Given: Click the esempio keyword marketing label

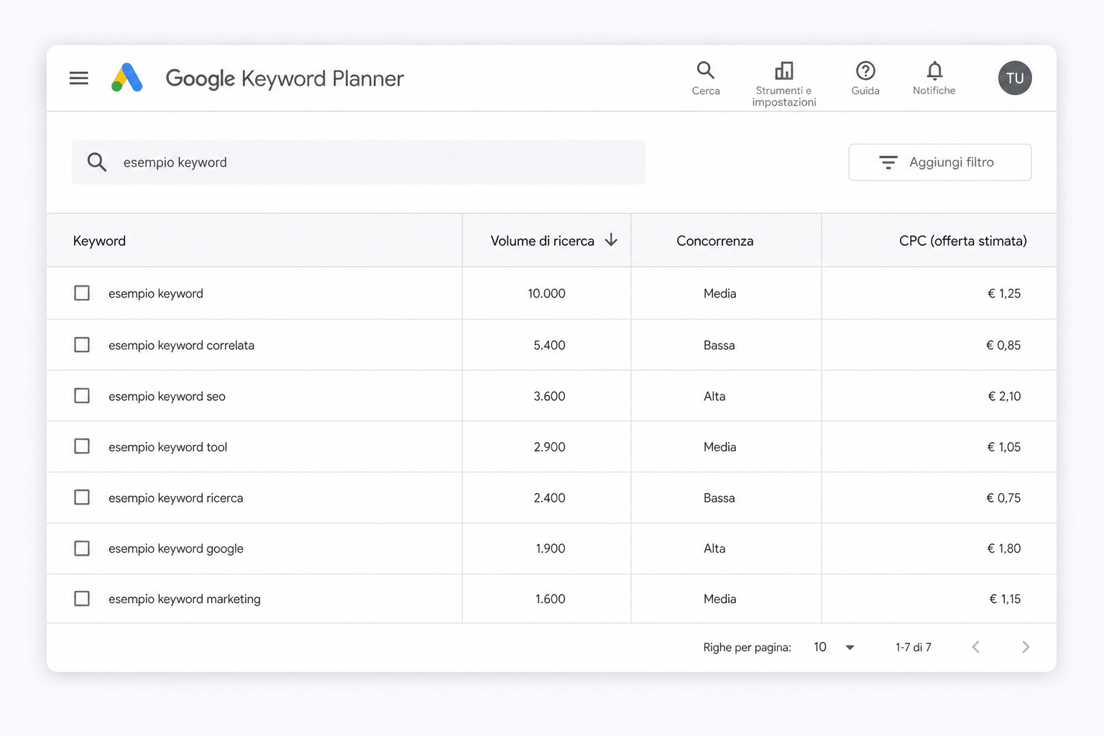Looking at the screenshot, I should (185, 599).
